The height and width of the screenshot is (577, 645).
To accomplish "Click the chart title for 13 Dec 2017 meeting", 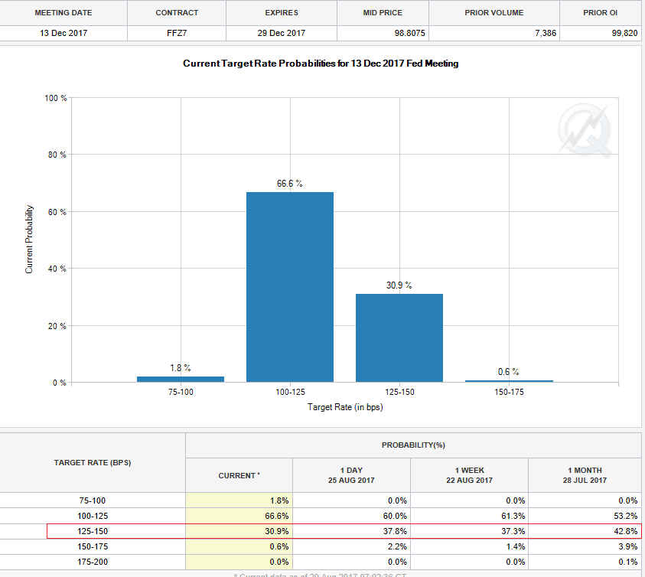I will pos(321,64).
